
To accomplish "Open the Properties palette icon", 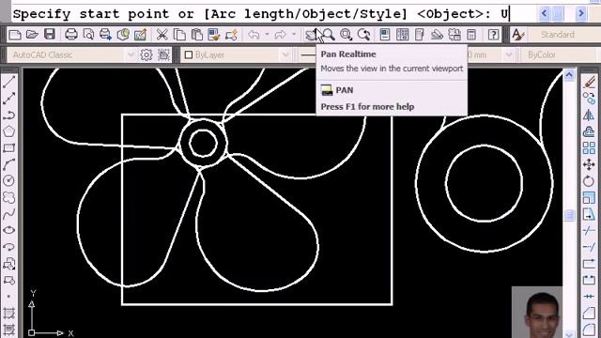I will [385, 35].
